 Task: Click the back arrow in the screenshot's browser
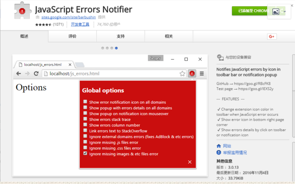pos(18,73)
